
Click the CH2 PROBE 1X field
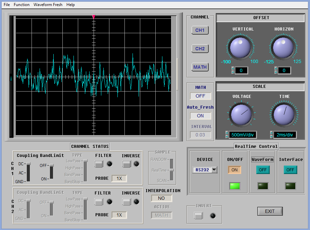[119, 215]
